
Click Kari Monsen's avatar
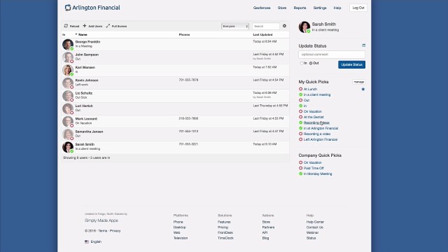(68, 70)
